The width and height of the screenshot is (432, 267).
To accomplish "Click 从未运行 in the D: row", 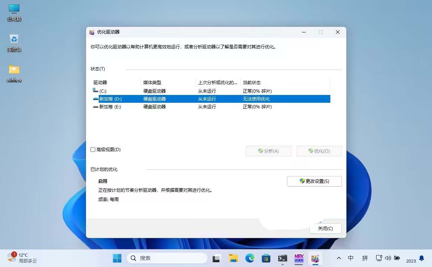I will click(x=207, y=99).
